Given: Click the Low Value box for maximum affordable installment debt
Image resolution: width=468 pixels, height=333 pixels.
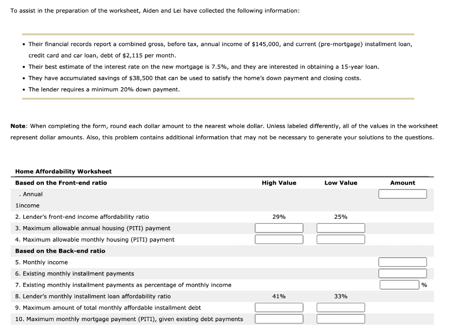Looking at the screenshot, I should point(340,307).
